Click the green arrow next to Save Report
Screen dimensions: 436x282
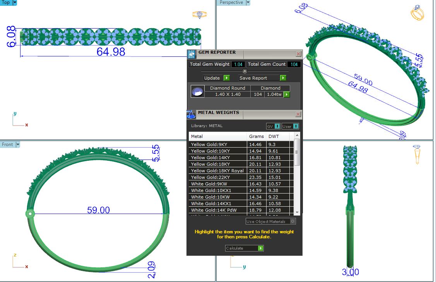283,78
